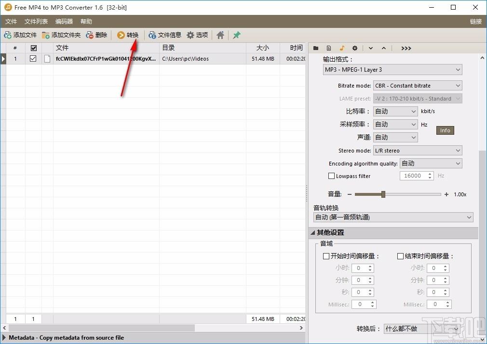Enable 开始时间偏移量 checkbox
The height and width of the screenshot is (344, 487).
pyautogui.click(x=326, y=256)
